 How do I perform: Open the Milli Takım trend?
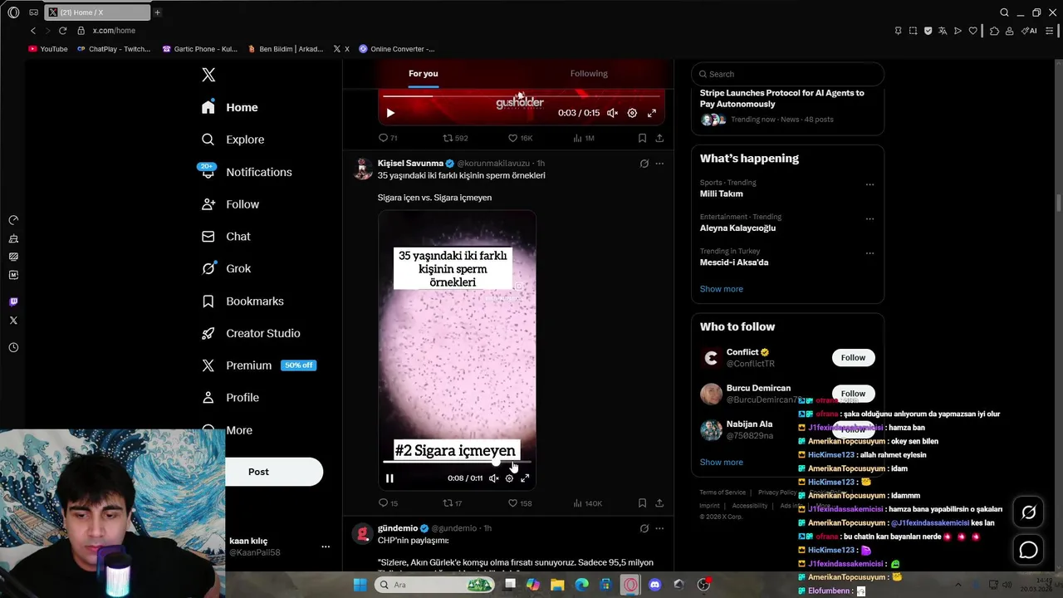coord(721,194)
